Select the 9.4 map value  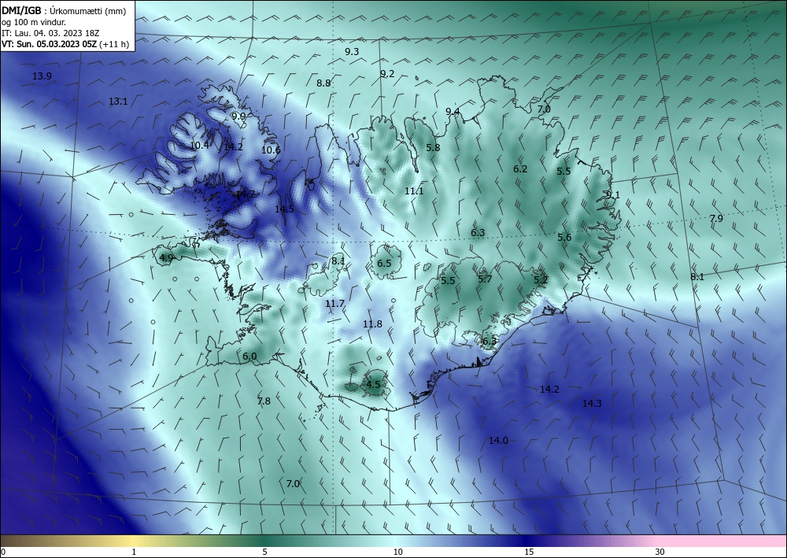pyautogui.click(x=453, y=112)
